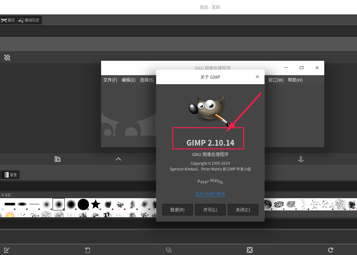Click the duplicate brush icon
Image resolution: width=357 pixels, height=255 pixels.
(x=169, y=250)
